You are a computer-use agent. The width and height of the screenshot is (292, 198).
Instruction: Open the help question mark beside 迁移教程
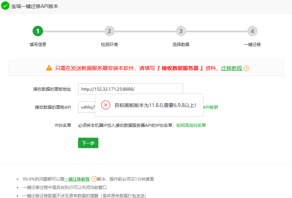246,68
